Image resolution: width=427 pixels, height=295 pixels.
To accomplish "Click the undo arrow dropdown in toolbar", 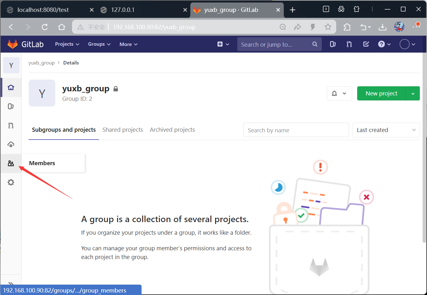I will 365,27.
